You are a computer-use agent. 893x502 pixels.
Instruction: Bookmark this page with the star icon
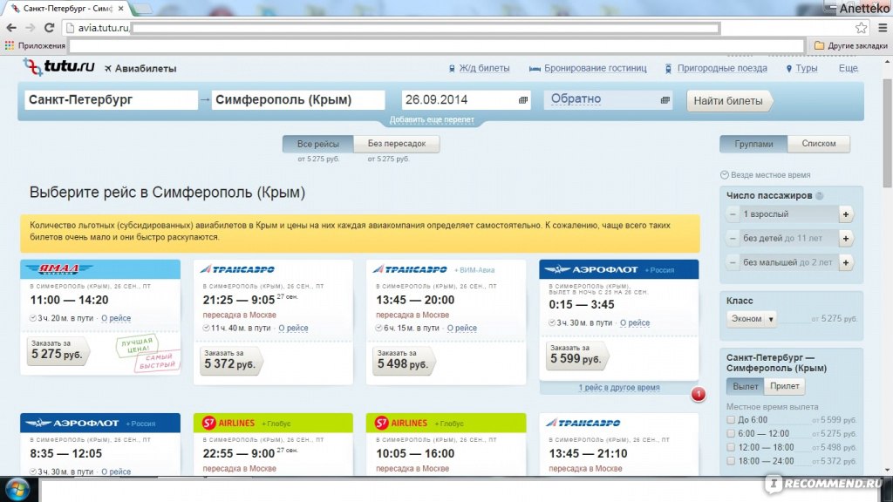tap(861, 28)
